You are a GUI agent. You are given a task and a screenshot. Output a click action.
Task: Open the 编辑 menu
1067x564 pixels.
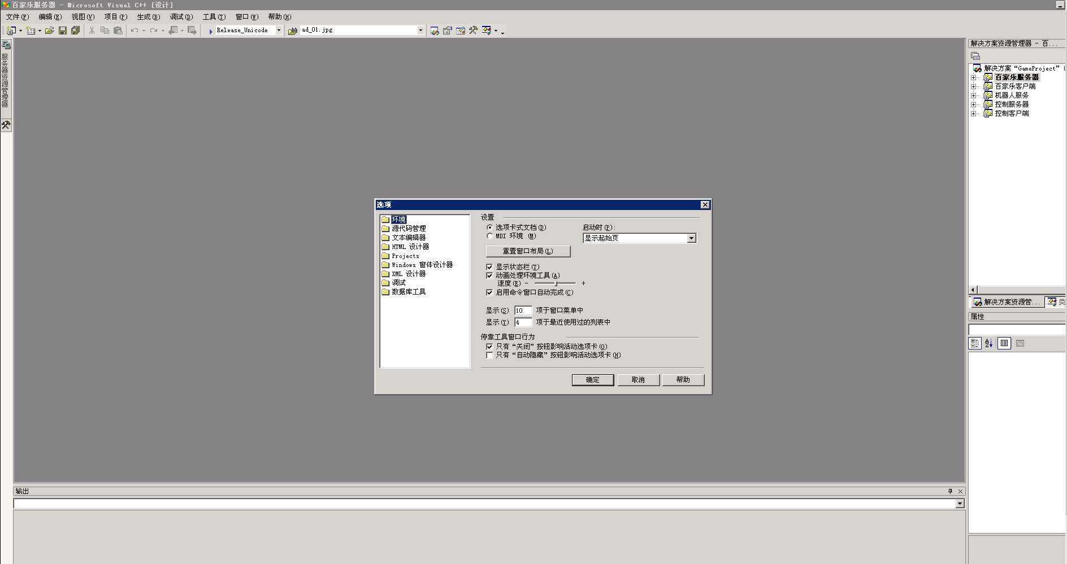pos(50,17)
